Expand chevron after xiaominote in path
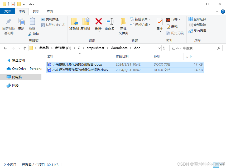This screenshot has width=226, height=168. (x=131, y=48)
